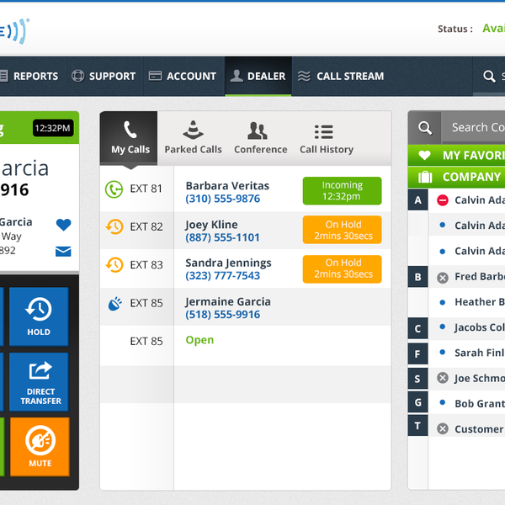The image size is (505, 505).
Task: Put the current call on Hold
Action: tap(39, 316)
